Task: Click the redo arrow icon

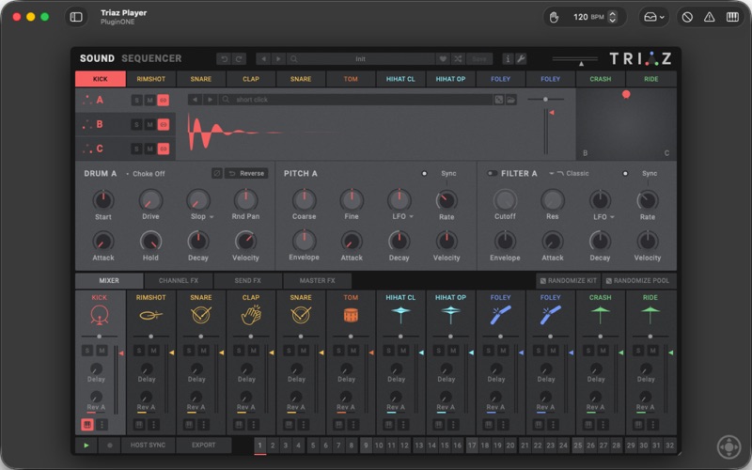Action: pos(239,59)
